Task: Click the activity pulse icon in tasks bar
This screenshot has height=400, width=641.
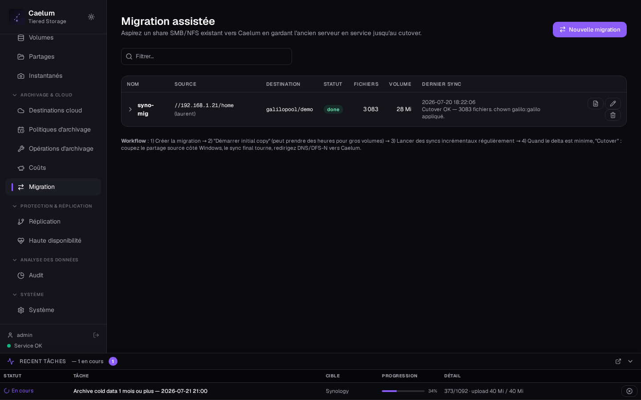Action: click(11, 361)
